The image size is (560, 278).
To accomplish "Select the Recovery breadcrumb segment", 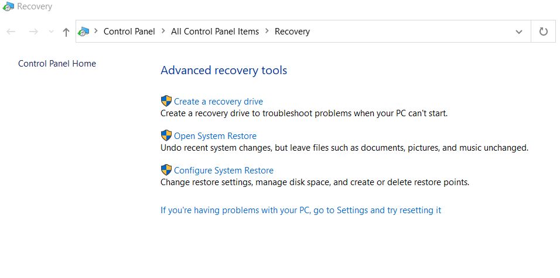I will tap(292, 32).
